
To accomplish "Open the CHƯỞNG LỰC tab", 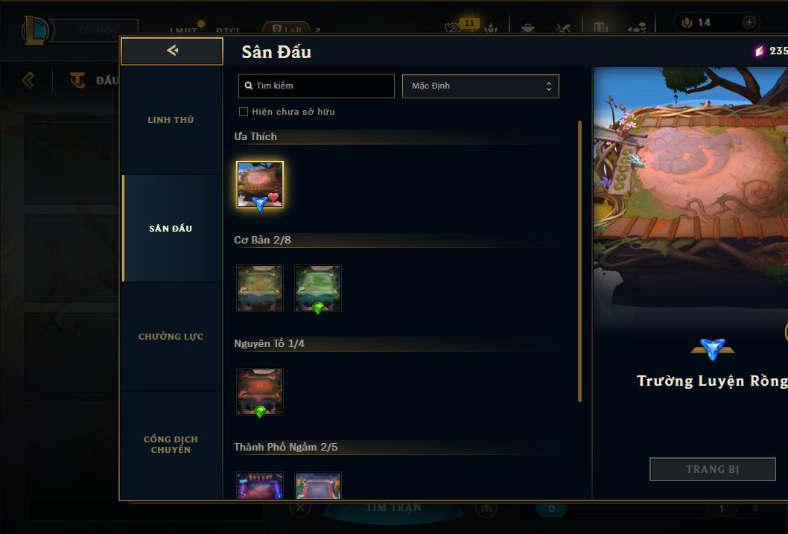I will [x=171, y=337].
